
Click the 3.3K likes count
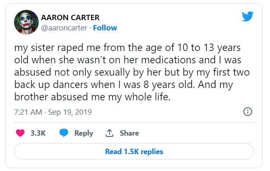pos(38,133)
